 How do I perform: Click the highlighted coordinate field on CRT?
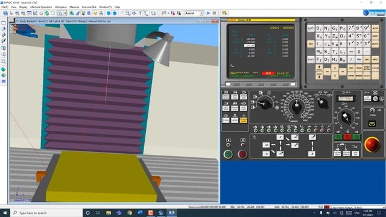click(x=249, y=46)
